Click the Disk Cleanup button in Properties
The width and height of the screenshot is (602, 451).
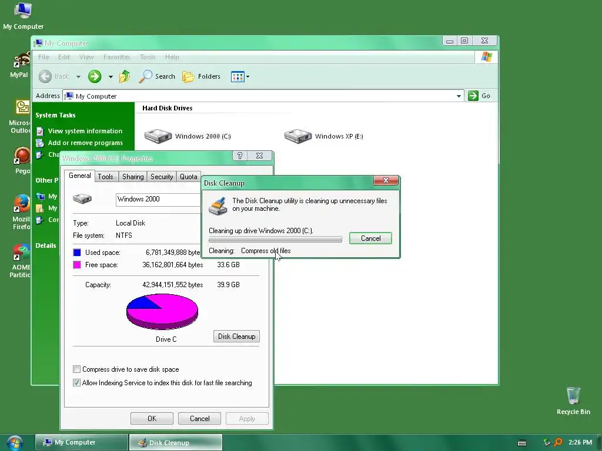236,336
